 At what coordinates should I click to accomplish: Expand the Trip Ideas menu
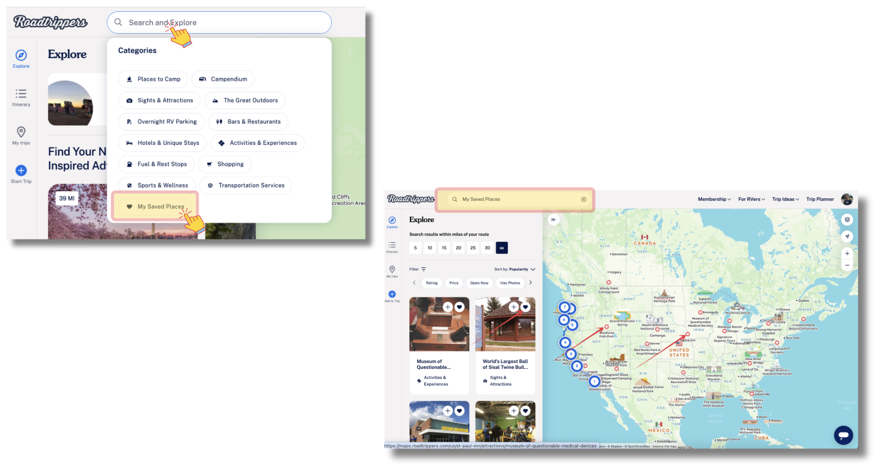[786, 200]
